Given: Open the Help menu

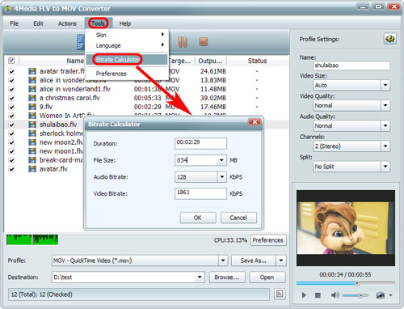Looking at the screenshot, I should point(125,23).
